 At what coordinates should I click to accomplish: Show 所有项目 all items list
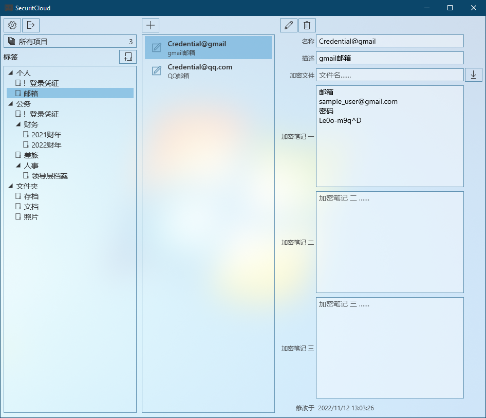(70, 42)
